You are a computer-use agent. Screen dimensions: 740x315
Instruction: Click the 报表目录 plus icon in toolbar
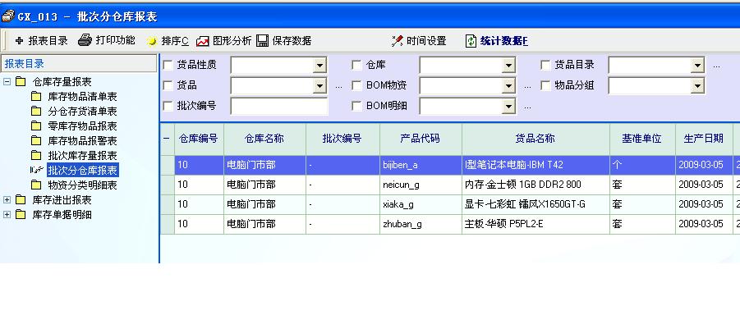pyautogui.click(x=20, y=41)
